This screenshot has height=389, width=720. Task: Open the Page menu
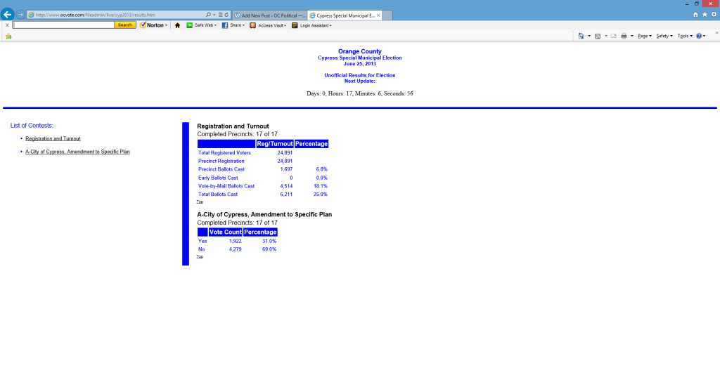[644, 36]
